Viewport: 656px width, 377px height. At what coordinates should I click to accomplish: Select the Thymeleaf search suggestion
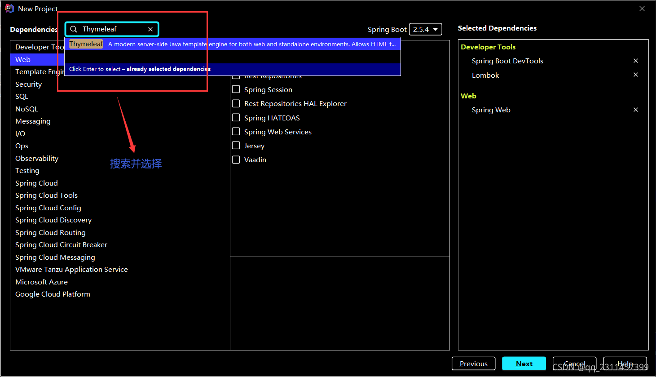(x=233, y=44)
